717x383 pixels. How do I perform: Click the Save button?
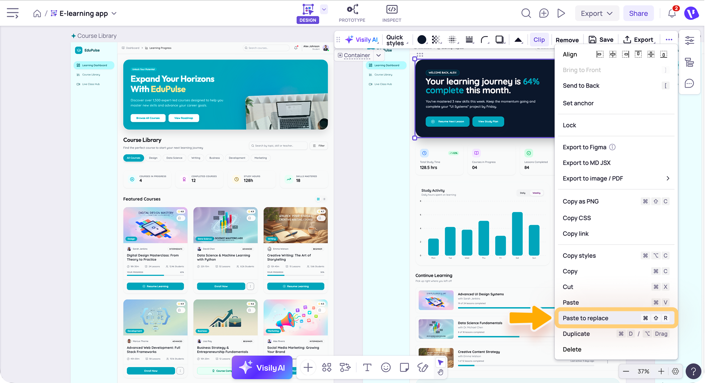click(601, 40)
